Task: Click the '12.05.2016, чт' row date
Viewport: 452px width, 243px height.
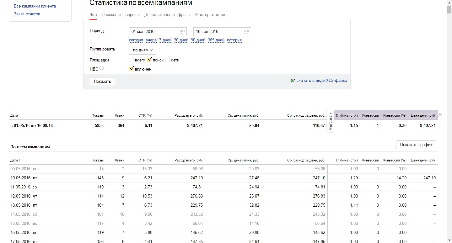Action: [24, 196]
